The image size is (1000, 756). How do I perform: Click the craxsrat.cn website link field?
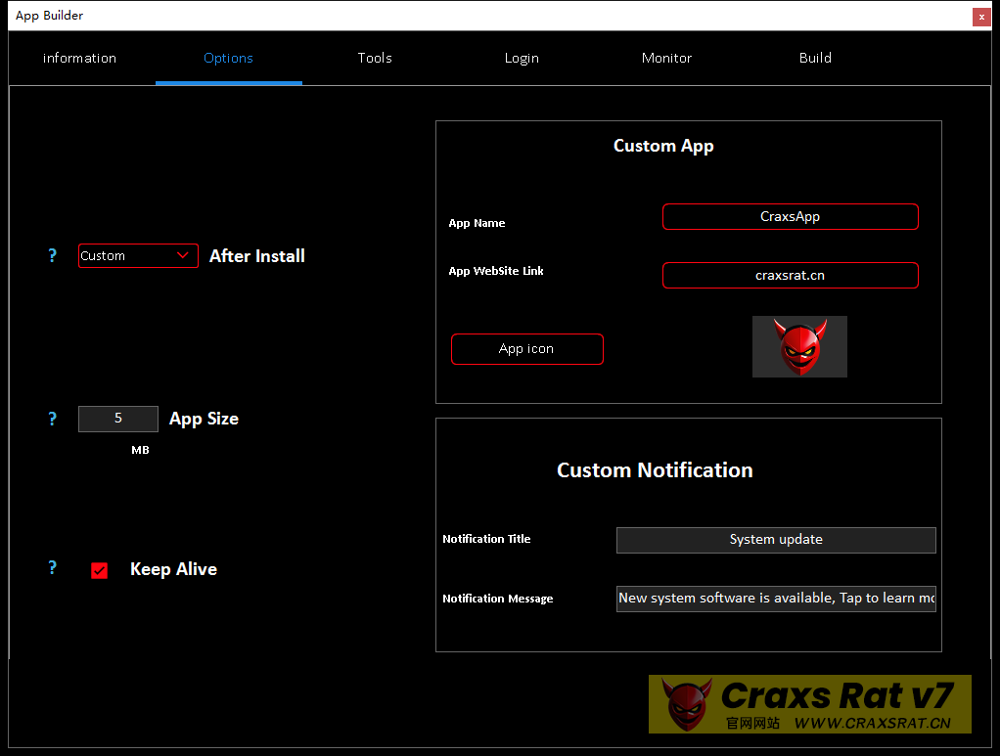point(790,275)
